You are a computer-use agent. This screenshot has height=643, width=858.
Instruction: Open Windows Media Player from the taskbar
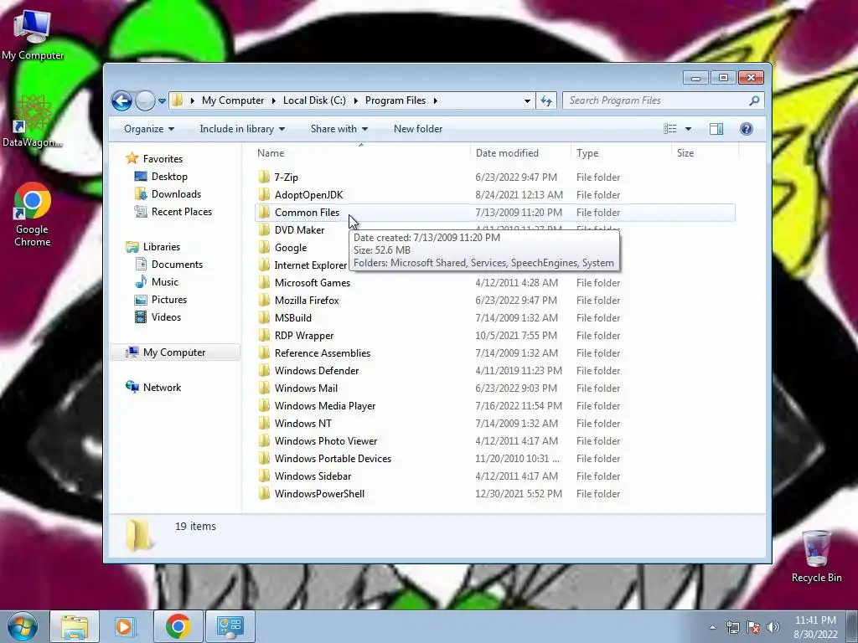(126, 626)
